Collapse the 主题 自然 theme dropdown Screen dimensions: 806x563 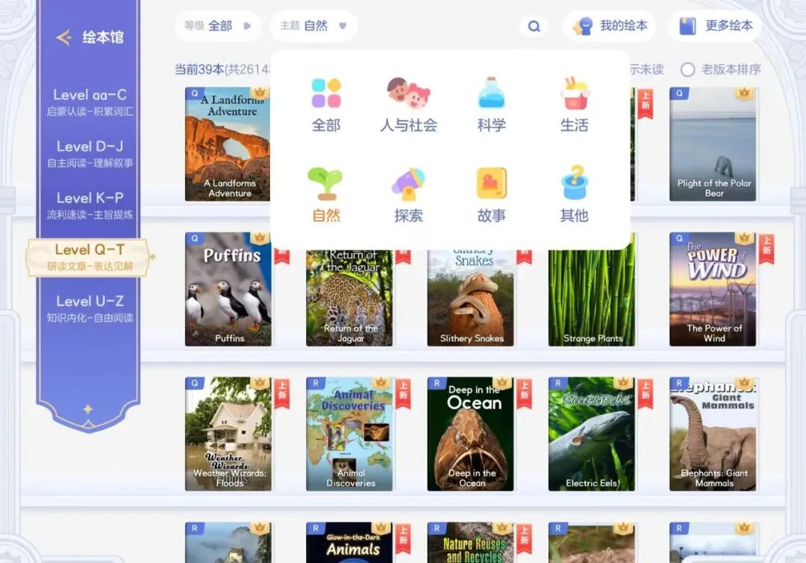point(313,25)
